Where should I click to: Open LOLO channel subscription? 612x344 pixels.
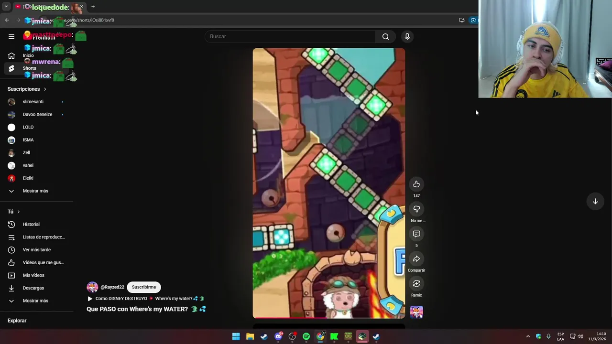[x=37, y=127]
